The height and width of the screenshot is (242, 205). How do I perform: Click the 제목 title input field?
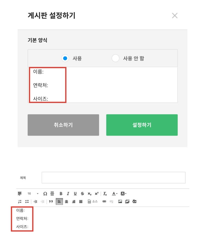click(x=113, y=178)
